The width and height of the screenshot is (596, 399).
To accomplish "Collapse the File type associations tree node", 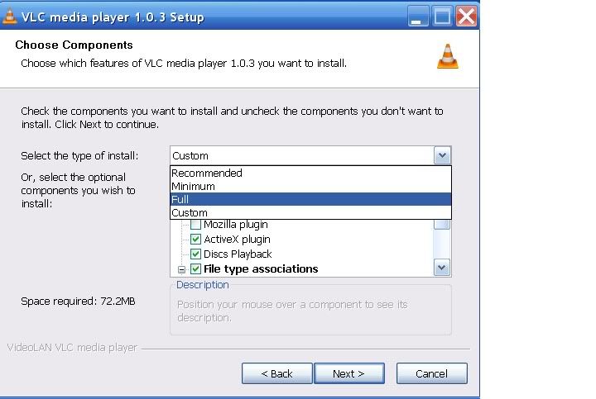I will [x=181, y=269].
